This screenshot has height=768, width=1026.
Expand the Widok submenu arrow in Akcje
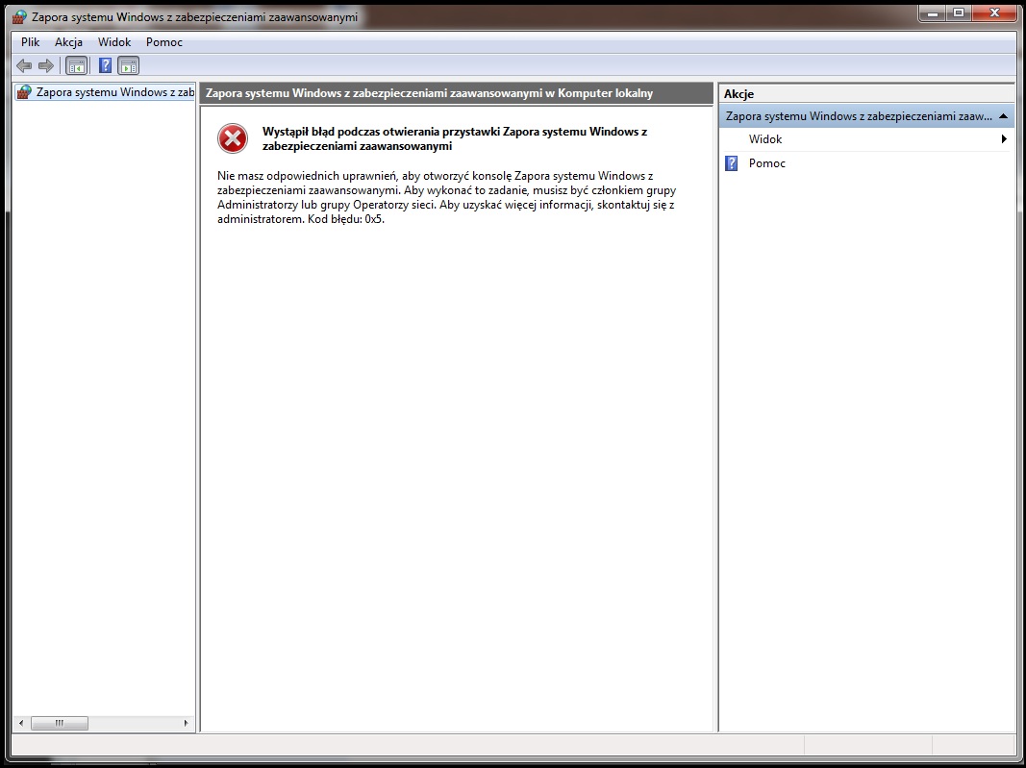[1004, 138]
